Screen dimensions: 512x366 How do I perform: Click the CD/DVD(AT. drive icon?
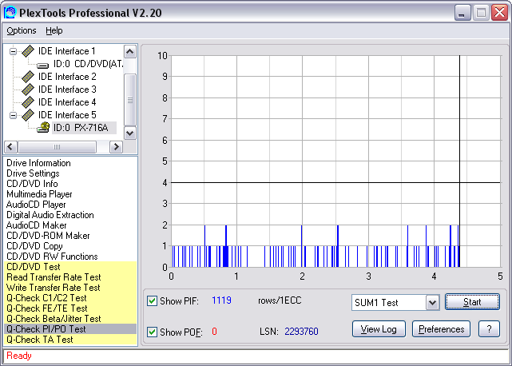coord(43,66)
